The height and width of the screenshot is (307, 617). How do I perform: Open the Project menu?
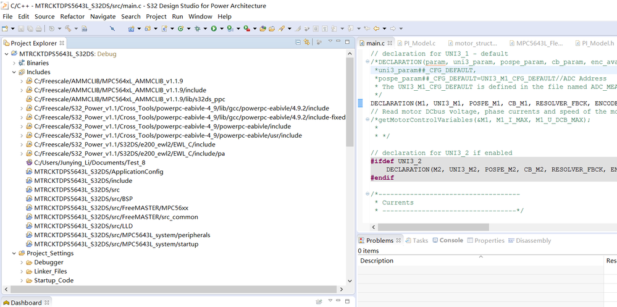(x=156, y=17)
